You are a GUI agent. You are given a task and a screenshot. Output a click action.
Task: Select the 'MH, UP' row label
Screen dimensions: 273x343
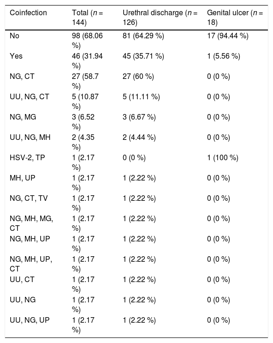coord(22,178)
